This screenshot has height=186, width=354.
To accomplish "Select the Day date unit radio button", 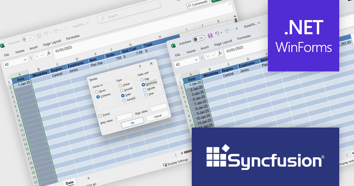I will click(142, 79).
